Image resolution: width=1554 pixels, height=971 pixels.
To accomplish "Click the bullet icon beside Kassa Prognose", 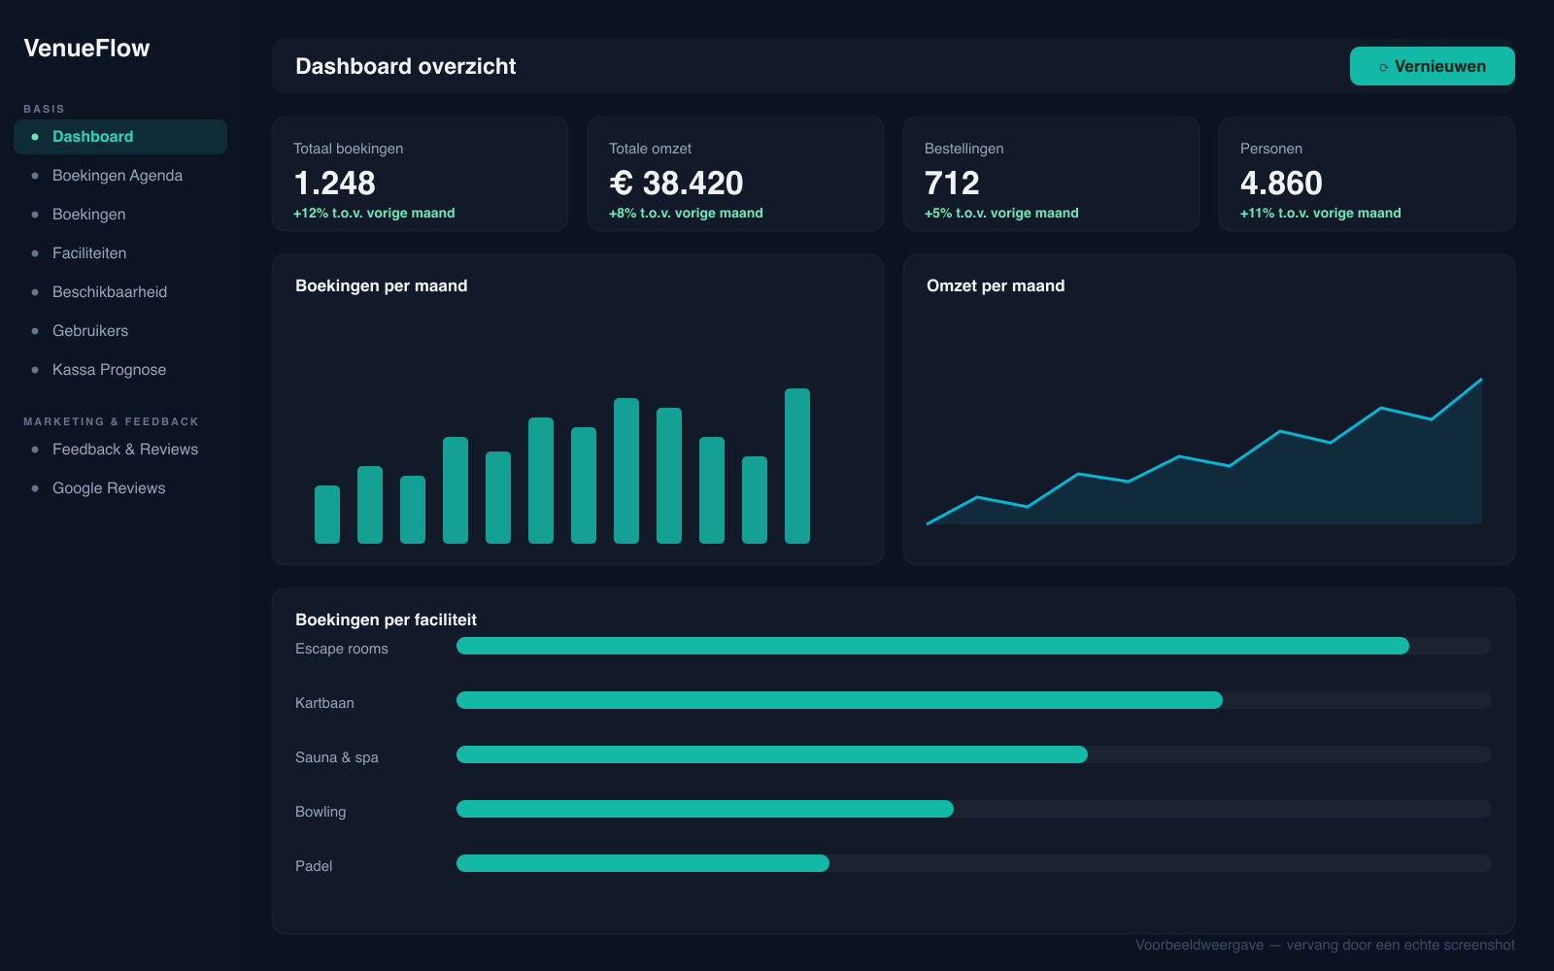I will click(x=35, y=370).
